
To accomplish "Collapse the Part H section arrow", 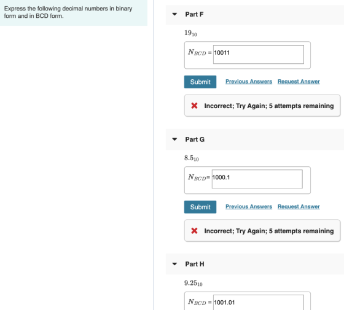I will tap(174, 264).
